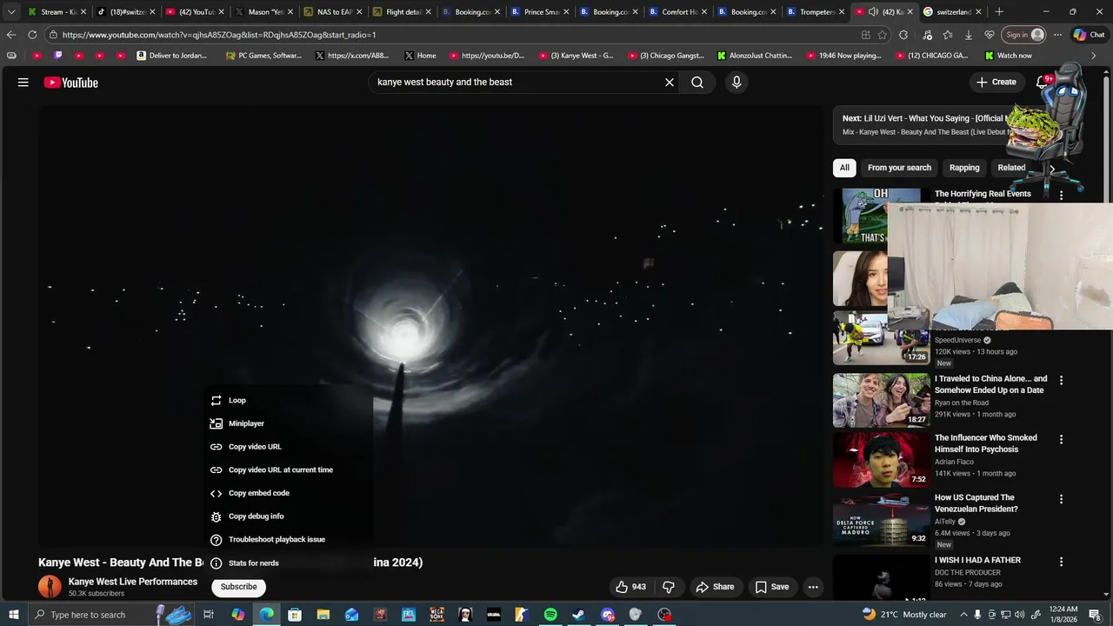Reload the page with refresh icon
Image resolution: width=1113 pixels, height=626 pixels.
[32, 35]
